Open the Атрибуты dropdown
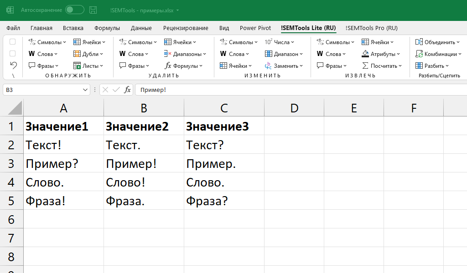Image resolution: width=467 pixels, height=273 pixels. (381, 54)
